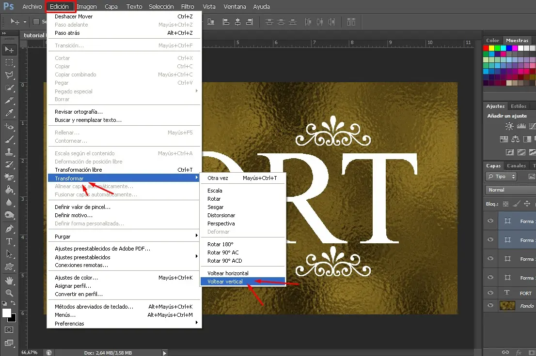Pick the red swatch in Muestras
The width and height of the screenshot is (536, 356).
coord(486,48)
